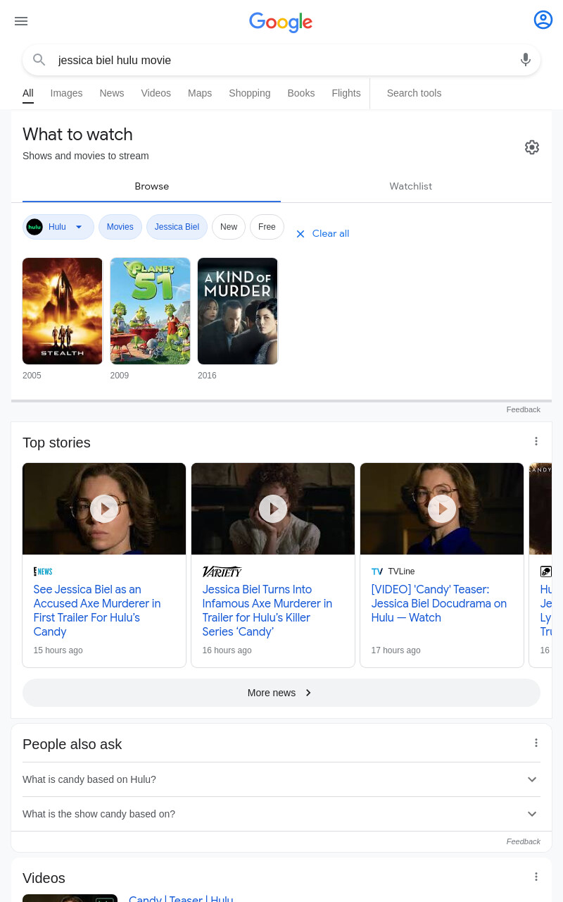Expand 'What is candy based on Hulu?'
The width and height of the screenshot is (563, 902).
(281, 779)
